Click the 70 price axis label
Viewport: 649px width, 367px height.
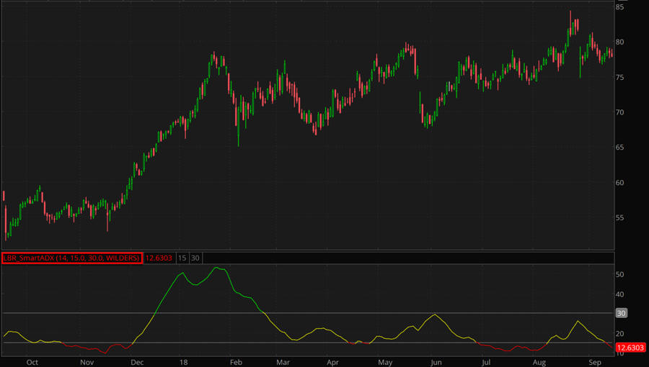(x=620, y=112)
